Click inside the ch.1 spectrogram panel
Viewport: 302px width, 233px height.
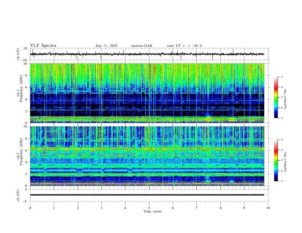point(147,93)
